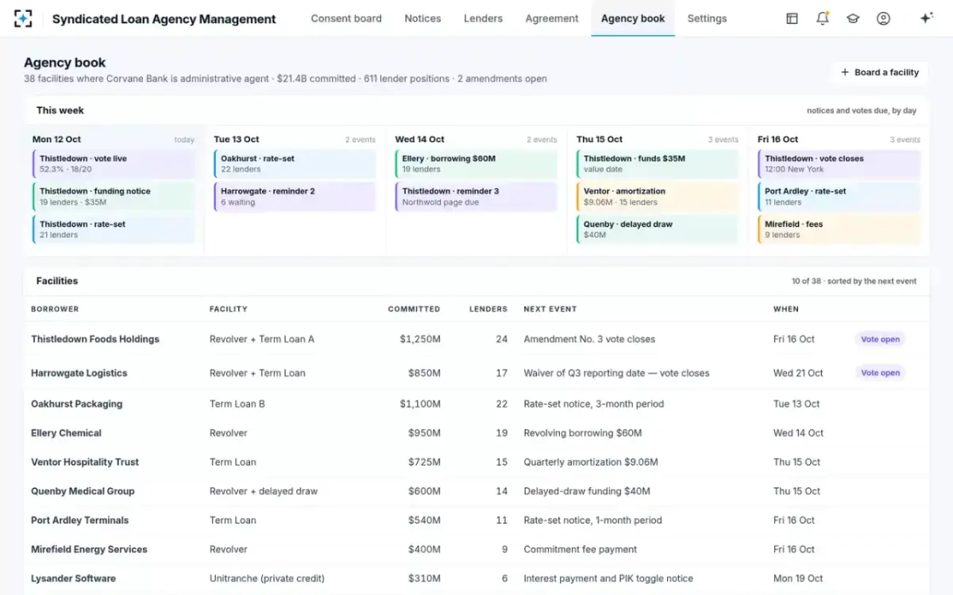Sort by the Next Event column header

click(x=550, y=309)
